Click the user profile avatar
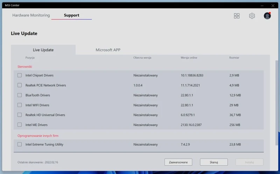Image resolution: width=280 pixels, height=174 pixels. click(267, 16)
